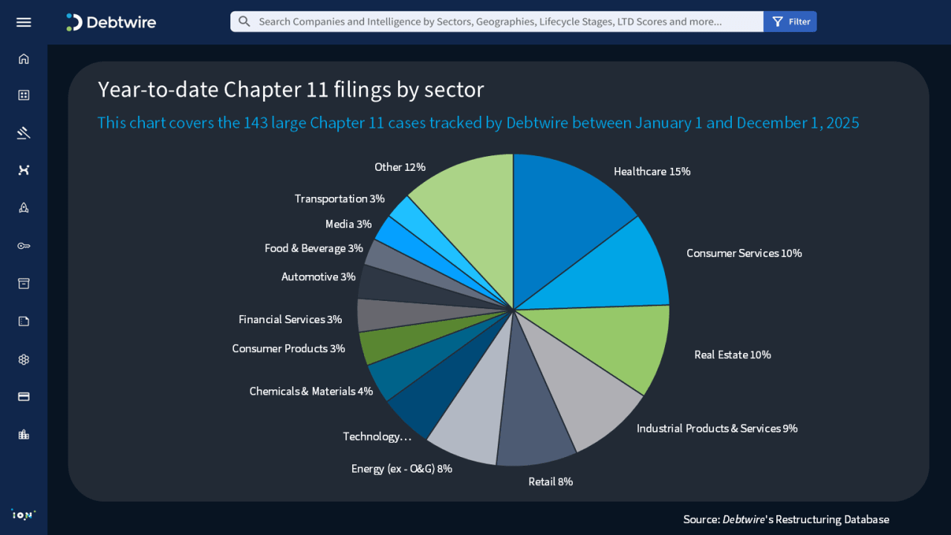Image resolution: width=951 pixels, height=535 pixels.
Task: Click the flower-shaped icon in the sidebar
Action: pos(24,360)
